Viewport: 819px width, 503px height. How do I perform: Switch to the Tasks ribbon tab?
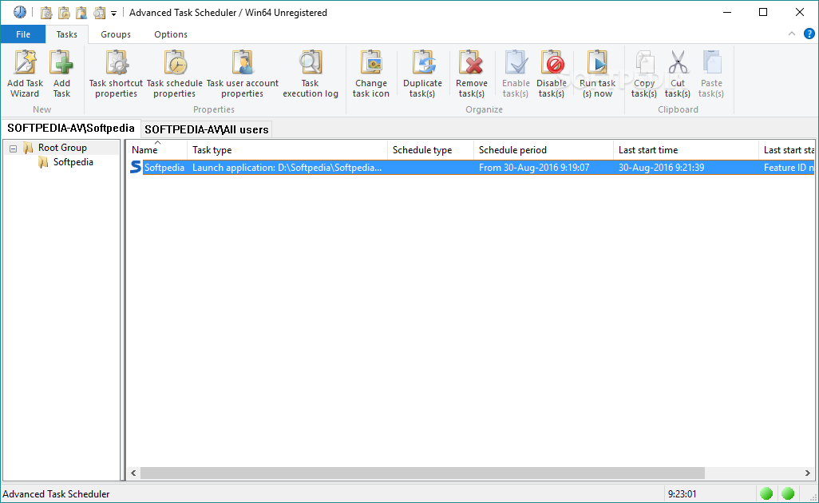pyautogui.click(x=67, y=34)
